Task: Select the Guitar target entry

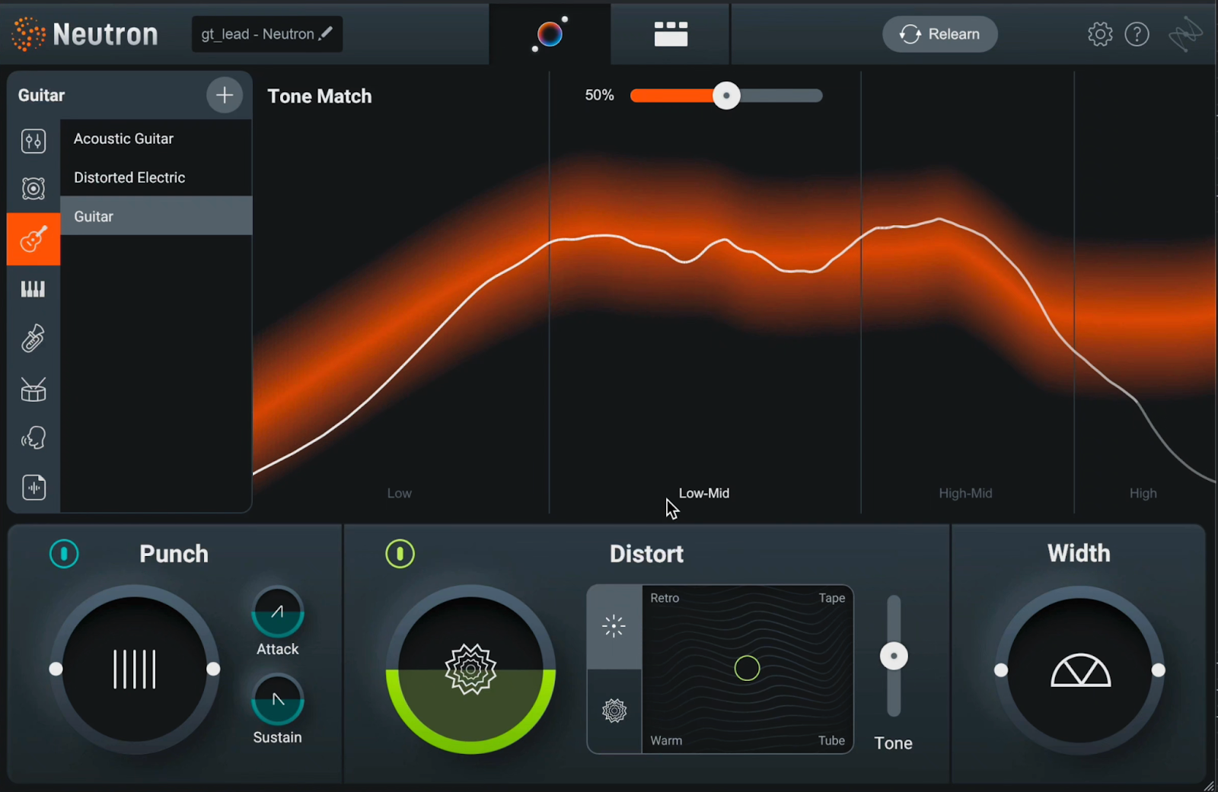Action: pos(156,216)
